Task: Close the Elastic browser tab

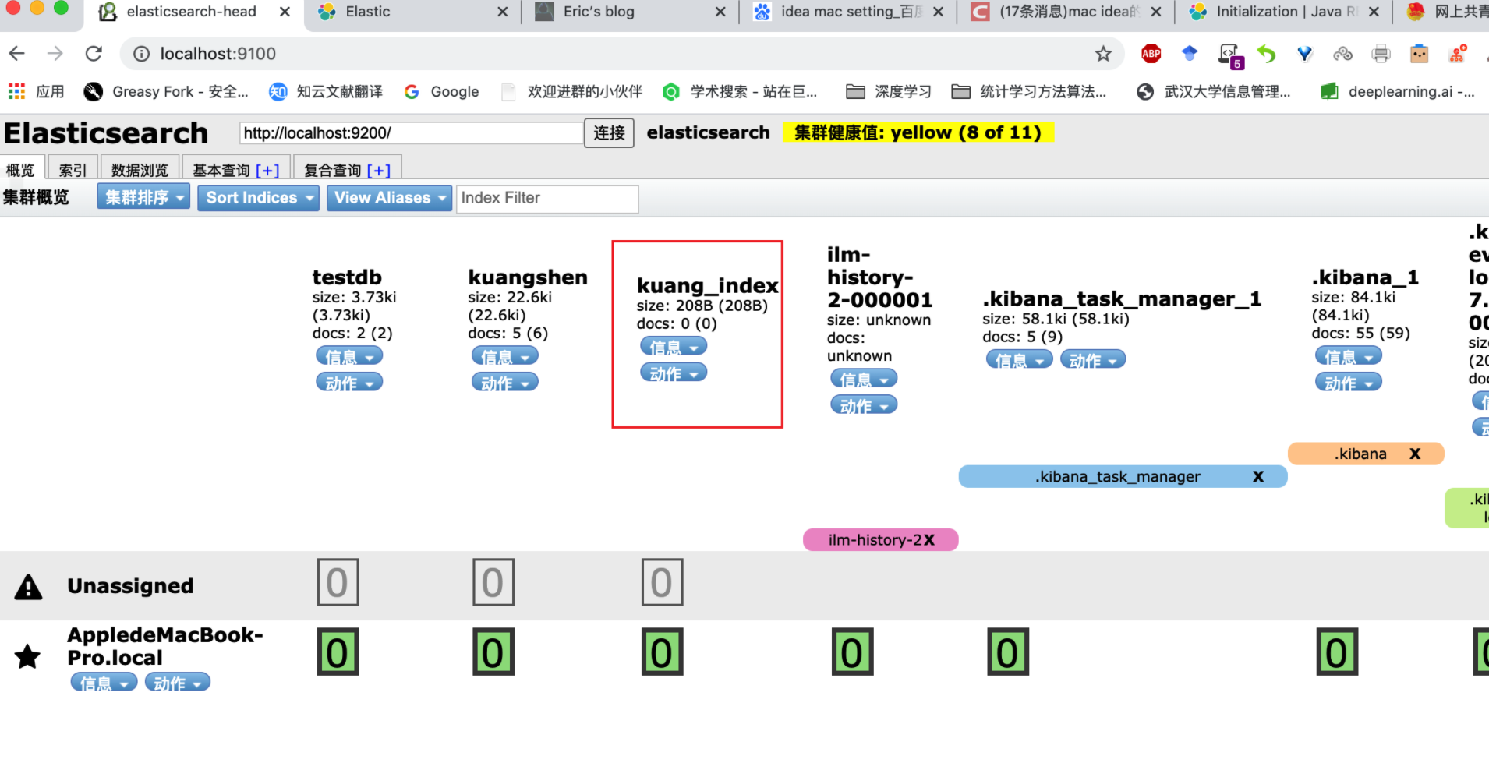Action: [502, 12]
